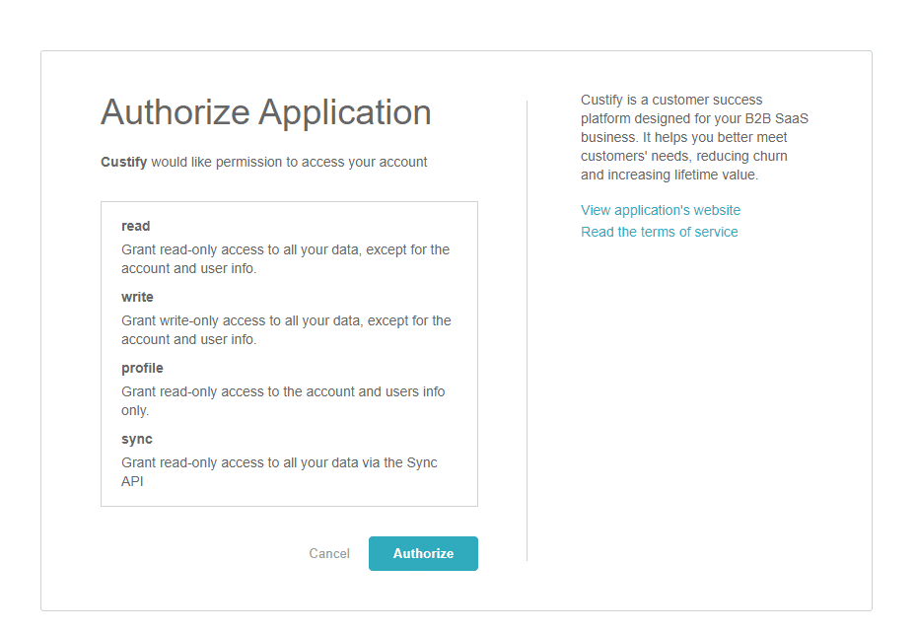This screenshot has width=916, height=632.
Task: Click the Sync API access description
Action: point(279,471)
